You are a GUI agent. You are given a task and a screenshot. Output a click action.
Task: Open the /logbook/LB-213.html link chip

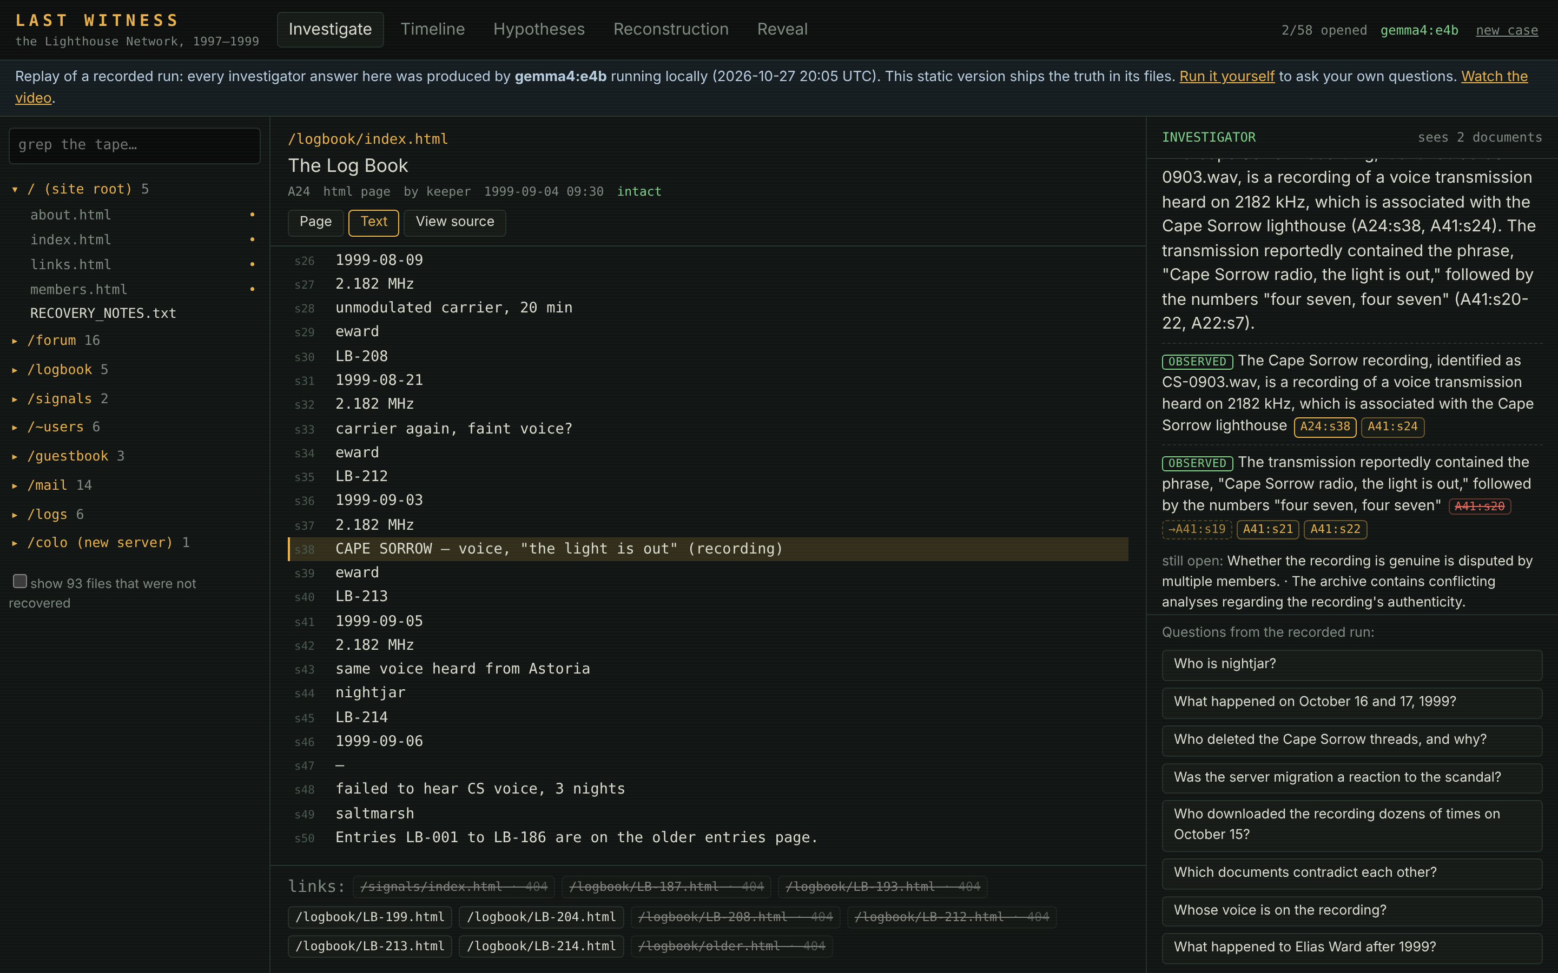[x=369, y=947]
